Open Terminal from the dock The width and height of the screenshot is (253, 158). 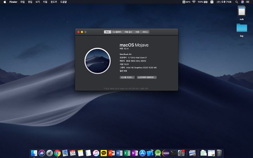point(173,153)
